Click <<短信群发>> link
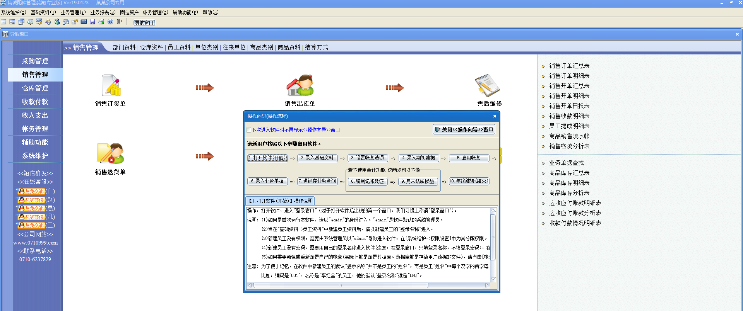The height and width of the screenshot is (311, 743). click(35, 173)
